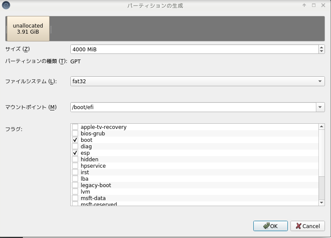
Task: Grab the right resize handle of the partition
Action: click(x=51, y=29)
